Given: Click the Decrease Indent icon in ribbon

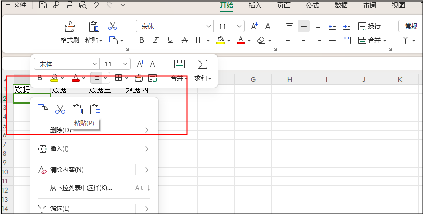Looking at the screenshot, I should point(332,26).
